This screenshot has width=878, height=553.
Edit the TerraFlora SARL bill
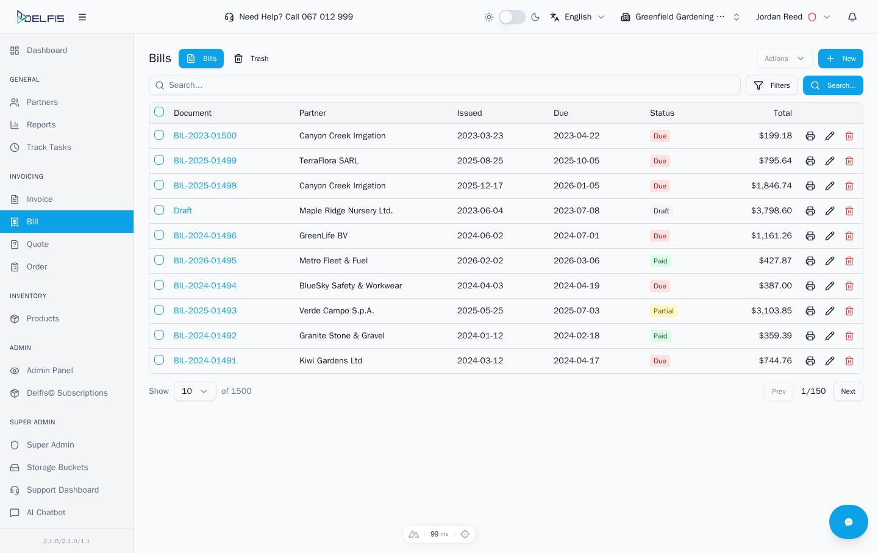[830, 161]
